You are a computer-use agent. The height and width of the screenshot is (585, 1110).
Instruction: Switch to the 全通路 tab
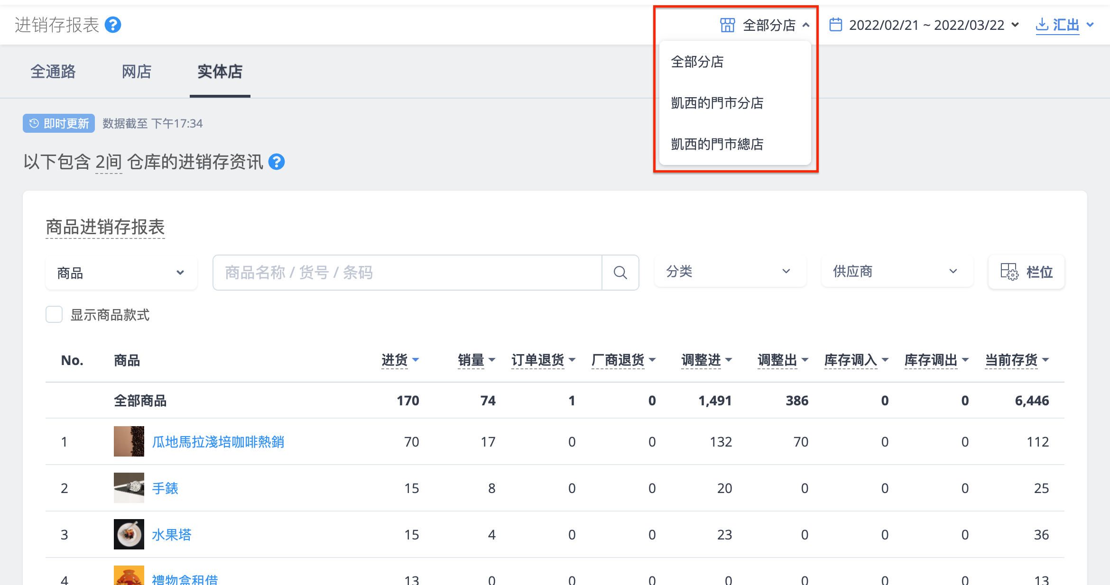tap(53, 72)
